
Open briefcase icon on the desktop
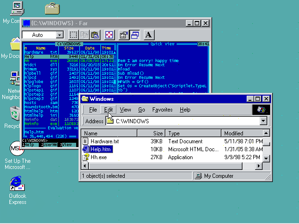[52, 8]
